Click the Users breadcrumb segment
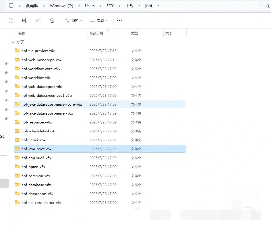 90,6
